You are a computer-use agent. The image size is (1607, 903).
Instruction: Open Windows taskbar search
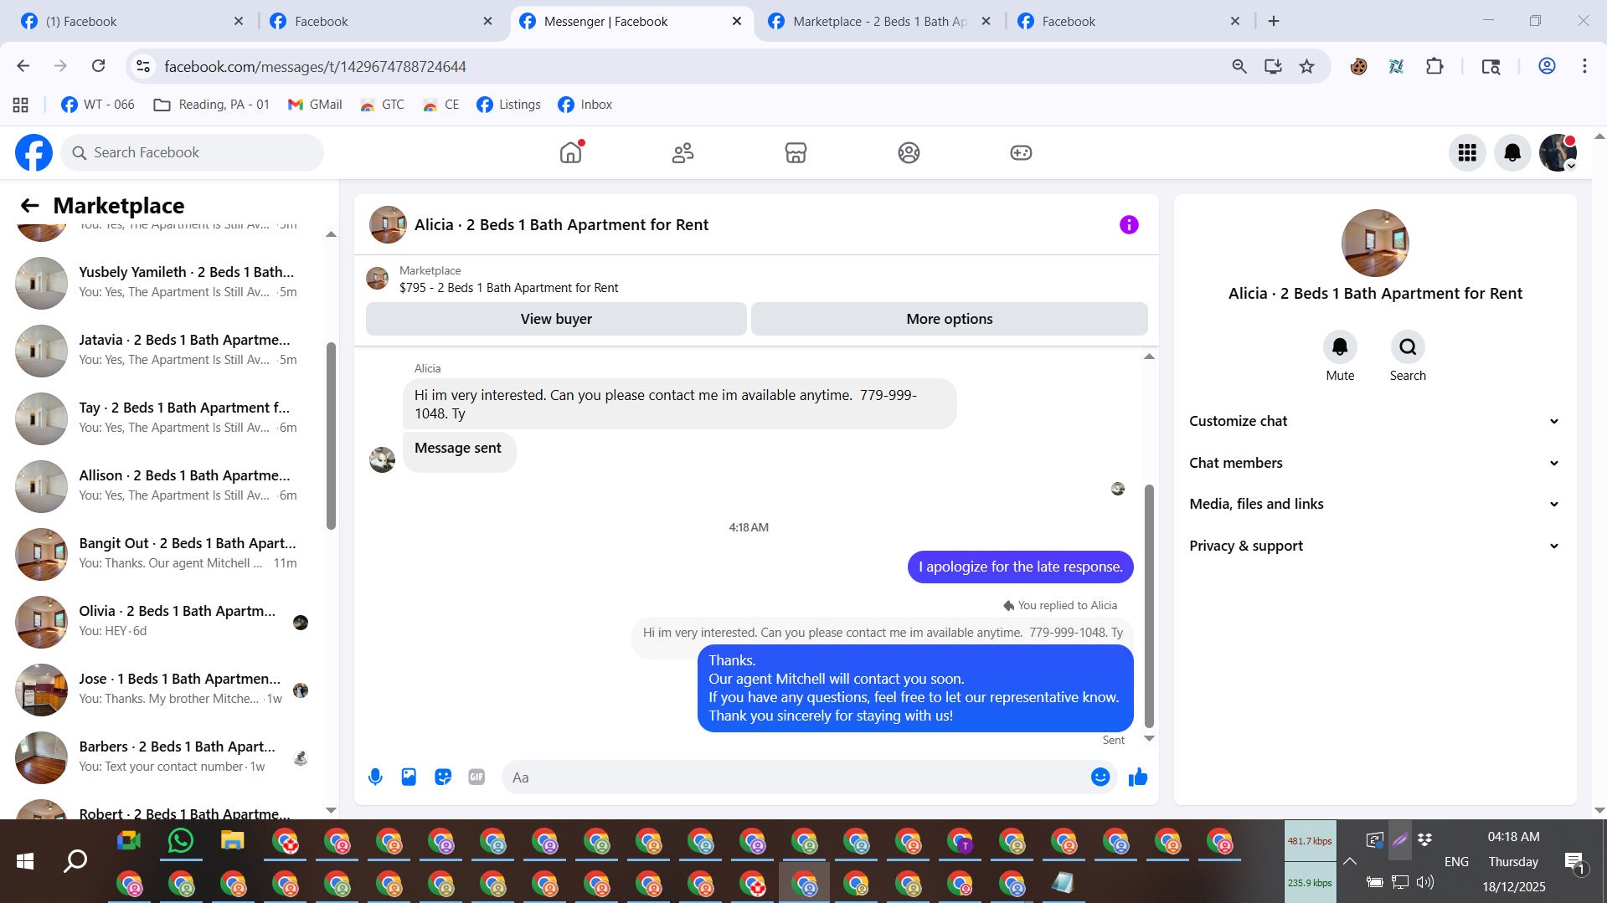coord(75,861)
